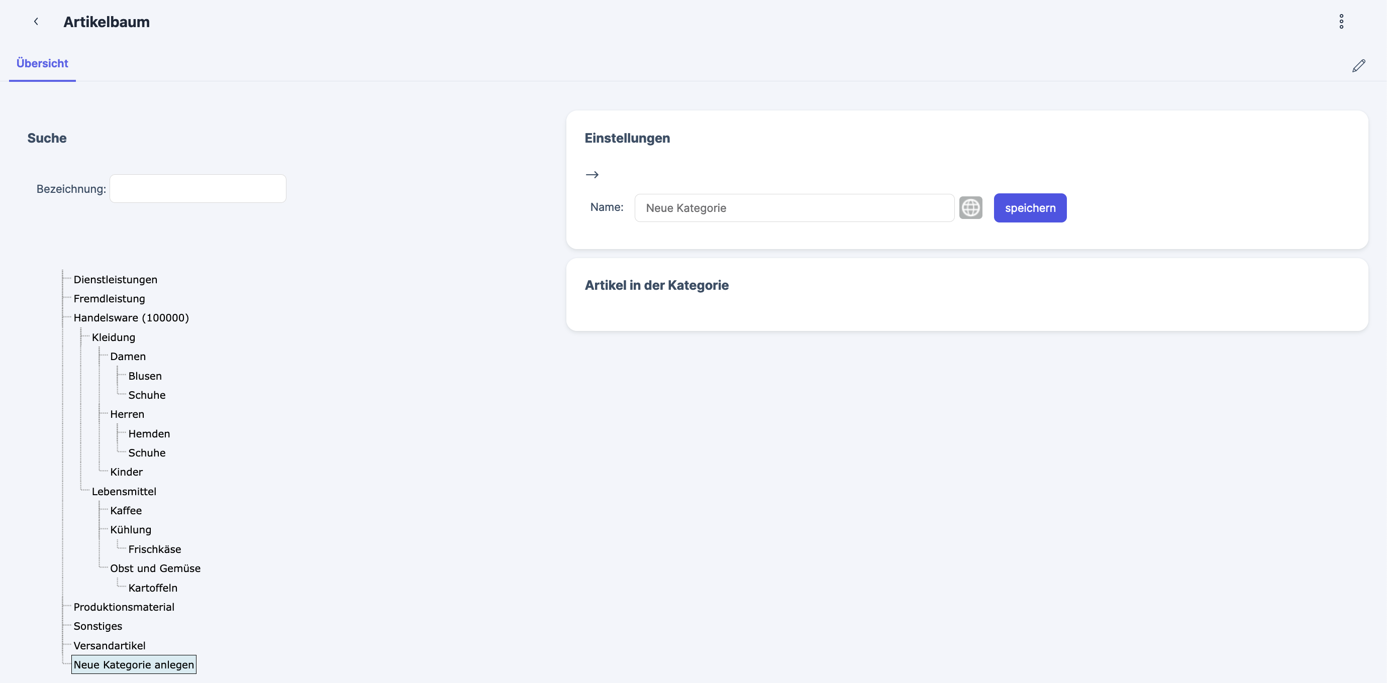Open the three-dot options menu
1387x683 pixels.
[x=1341, y=22]
